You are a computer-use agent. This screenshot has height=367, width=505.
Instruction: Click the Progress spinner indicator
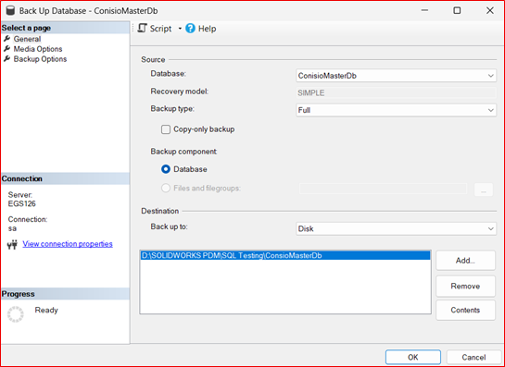click(x=15, y=314)
